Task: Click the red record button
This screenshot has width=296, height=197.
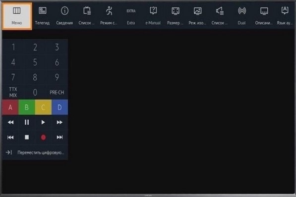Action: click(x=43, y=137)
